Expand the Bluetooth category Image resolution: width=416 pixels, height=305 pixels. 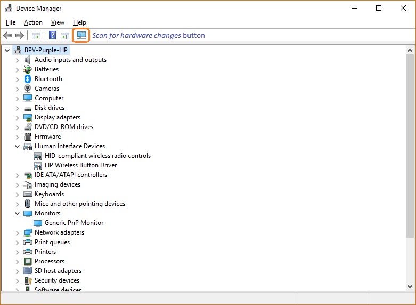click(17, 79)
